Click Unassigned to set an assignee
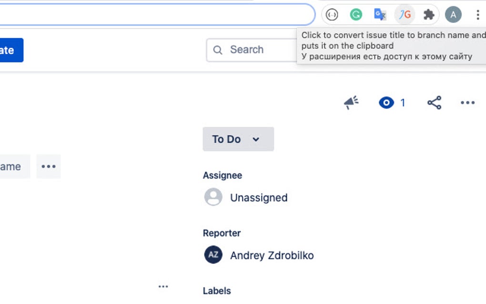Screen dimensions: 486x304 coord(259,197)
